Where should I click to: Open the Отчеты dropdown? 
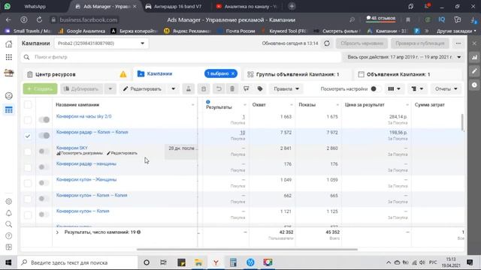[446, 88]
